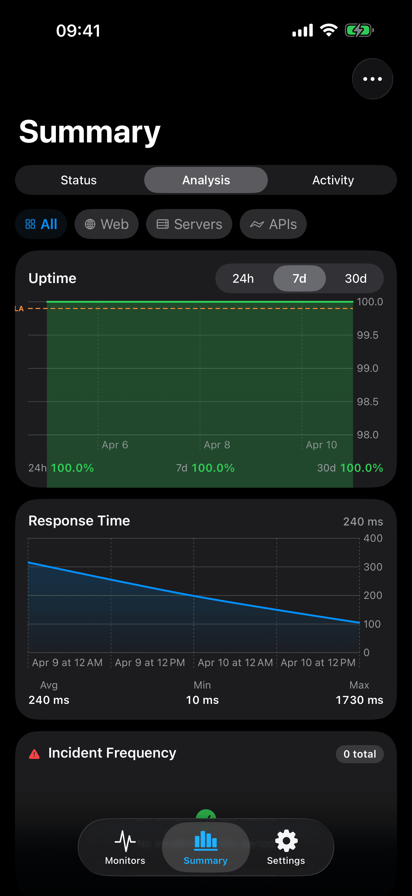Screen dimensions: 412x896
Task: Tap the Max 1730 ms stat
Action: coord(360,693)
